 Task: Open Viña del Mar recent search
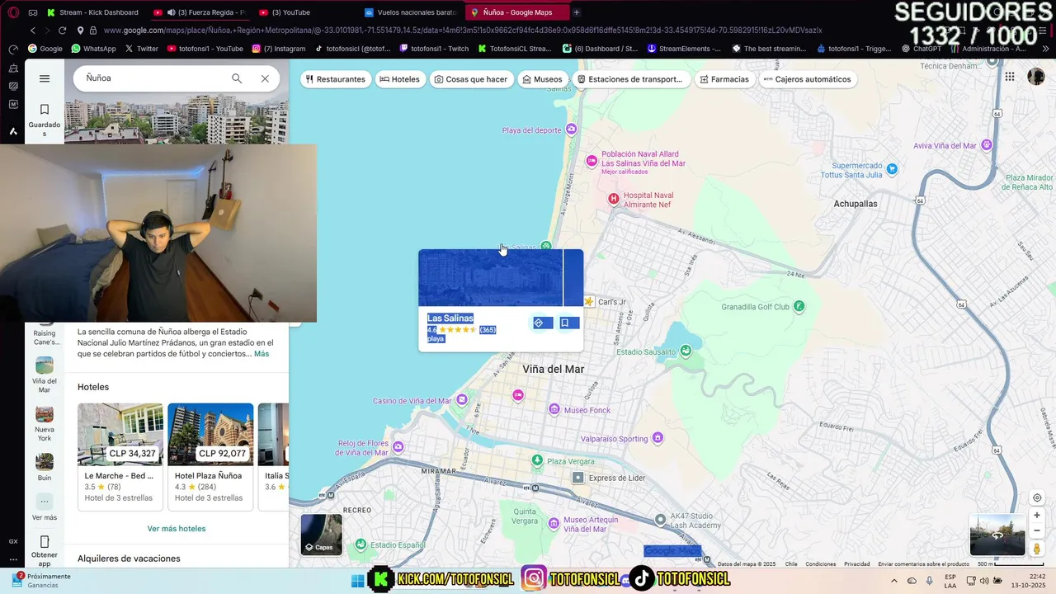pos(45,375)
